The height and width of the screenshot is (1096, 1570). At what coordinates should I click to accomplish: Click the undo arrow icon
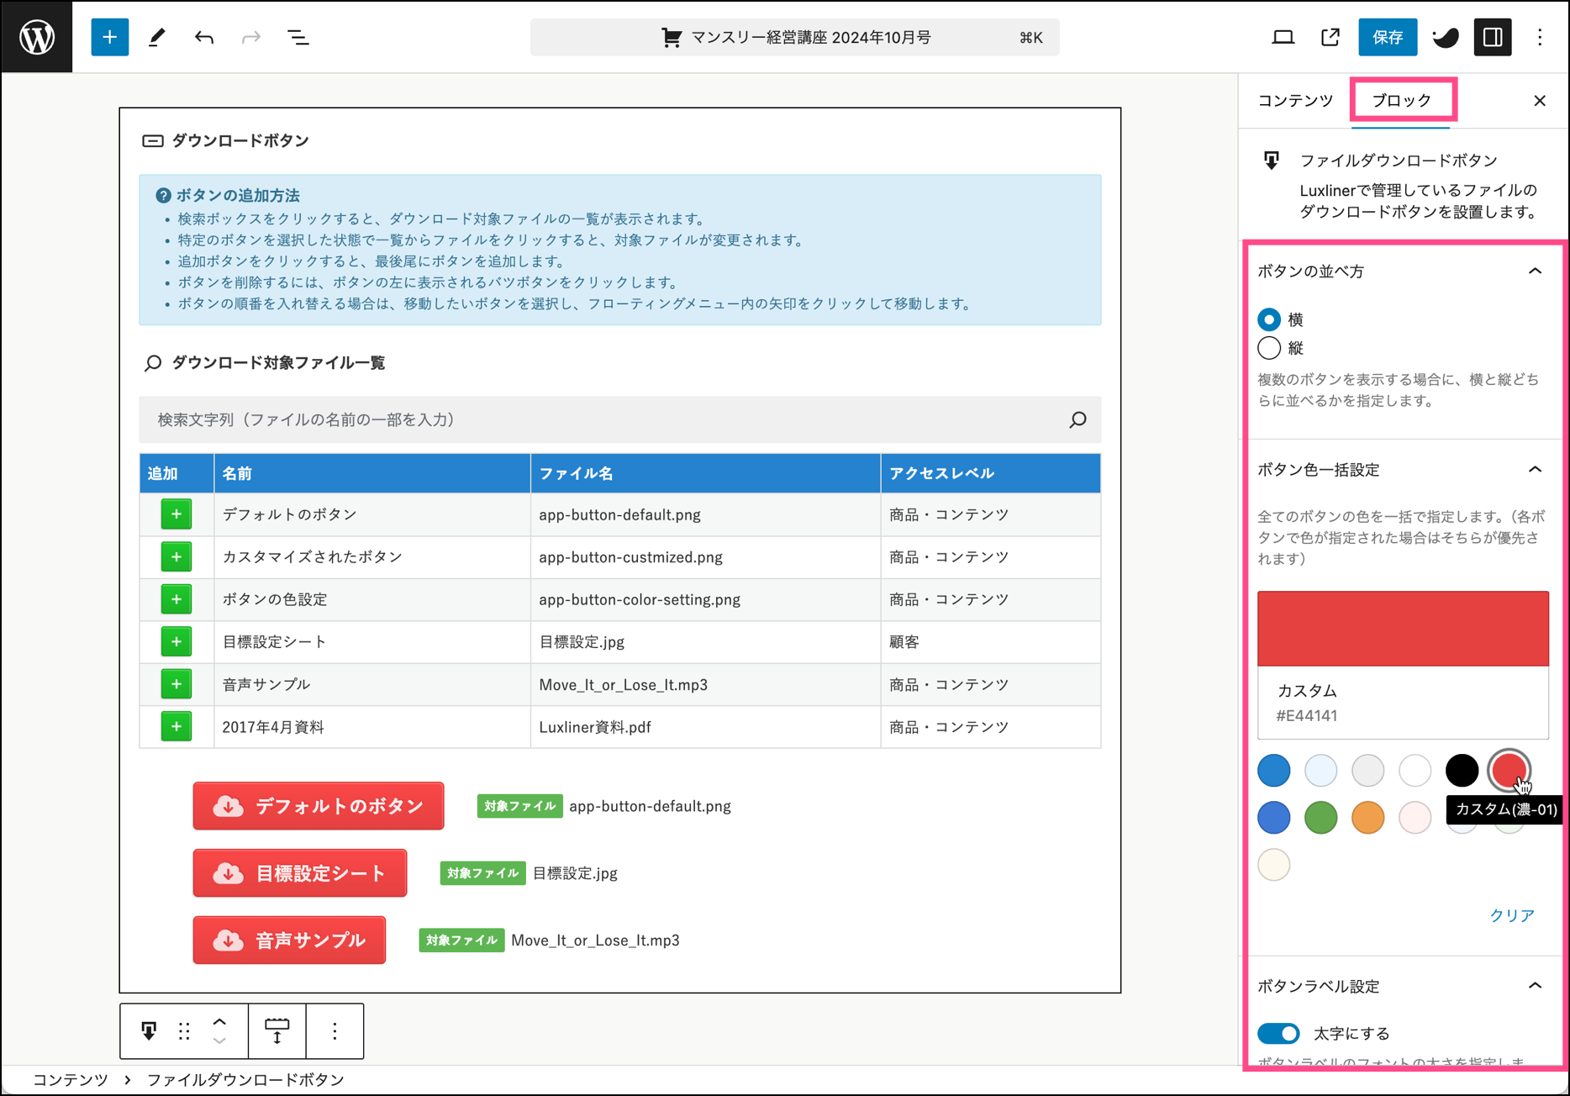[x=204, y=37]
